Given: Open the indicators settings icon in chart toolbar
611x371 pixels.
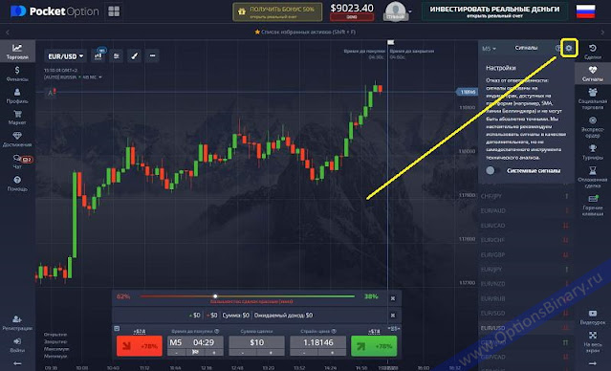Looking at the screenshot, I should 116,55.
